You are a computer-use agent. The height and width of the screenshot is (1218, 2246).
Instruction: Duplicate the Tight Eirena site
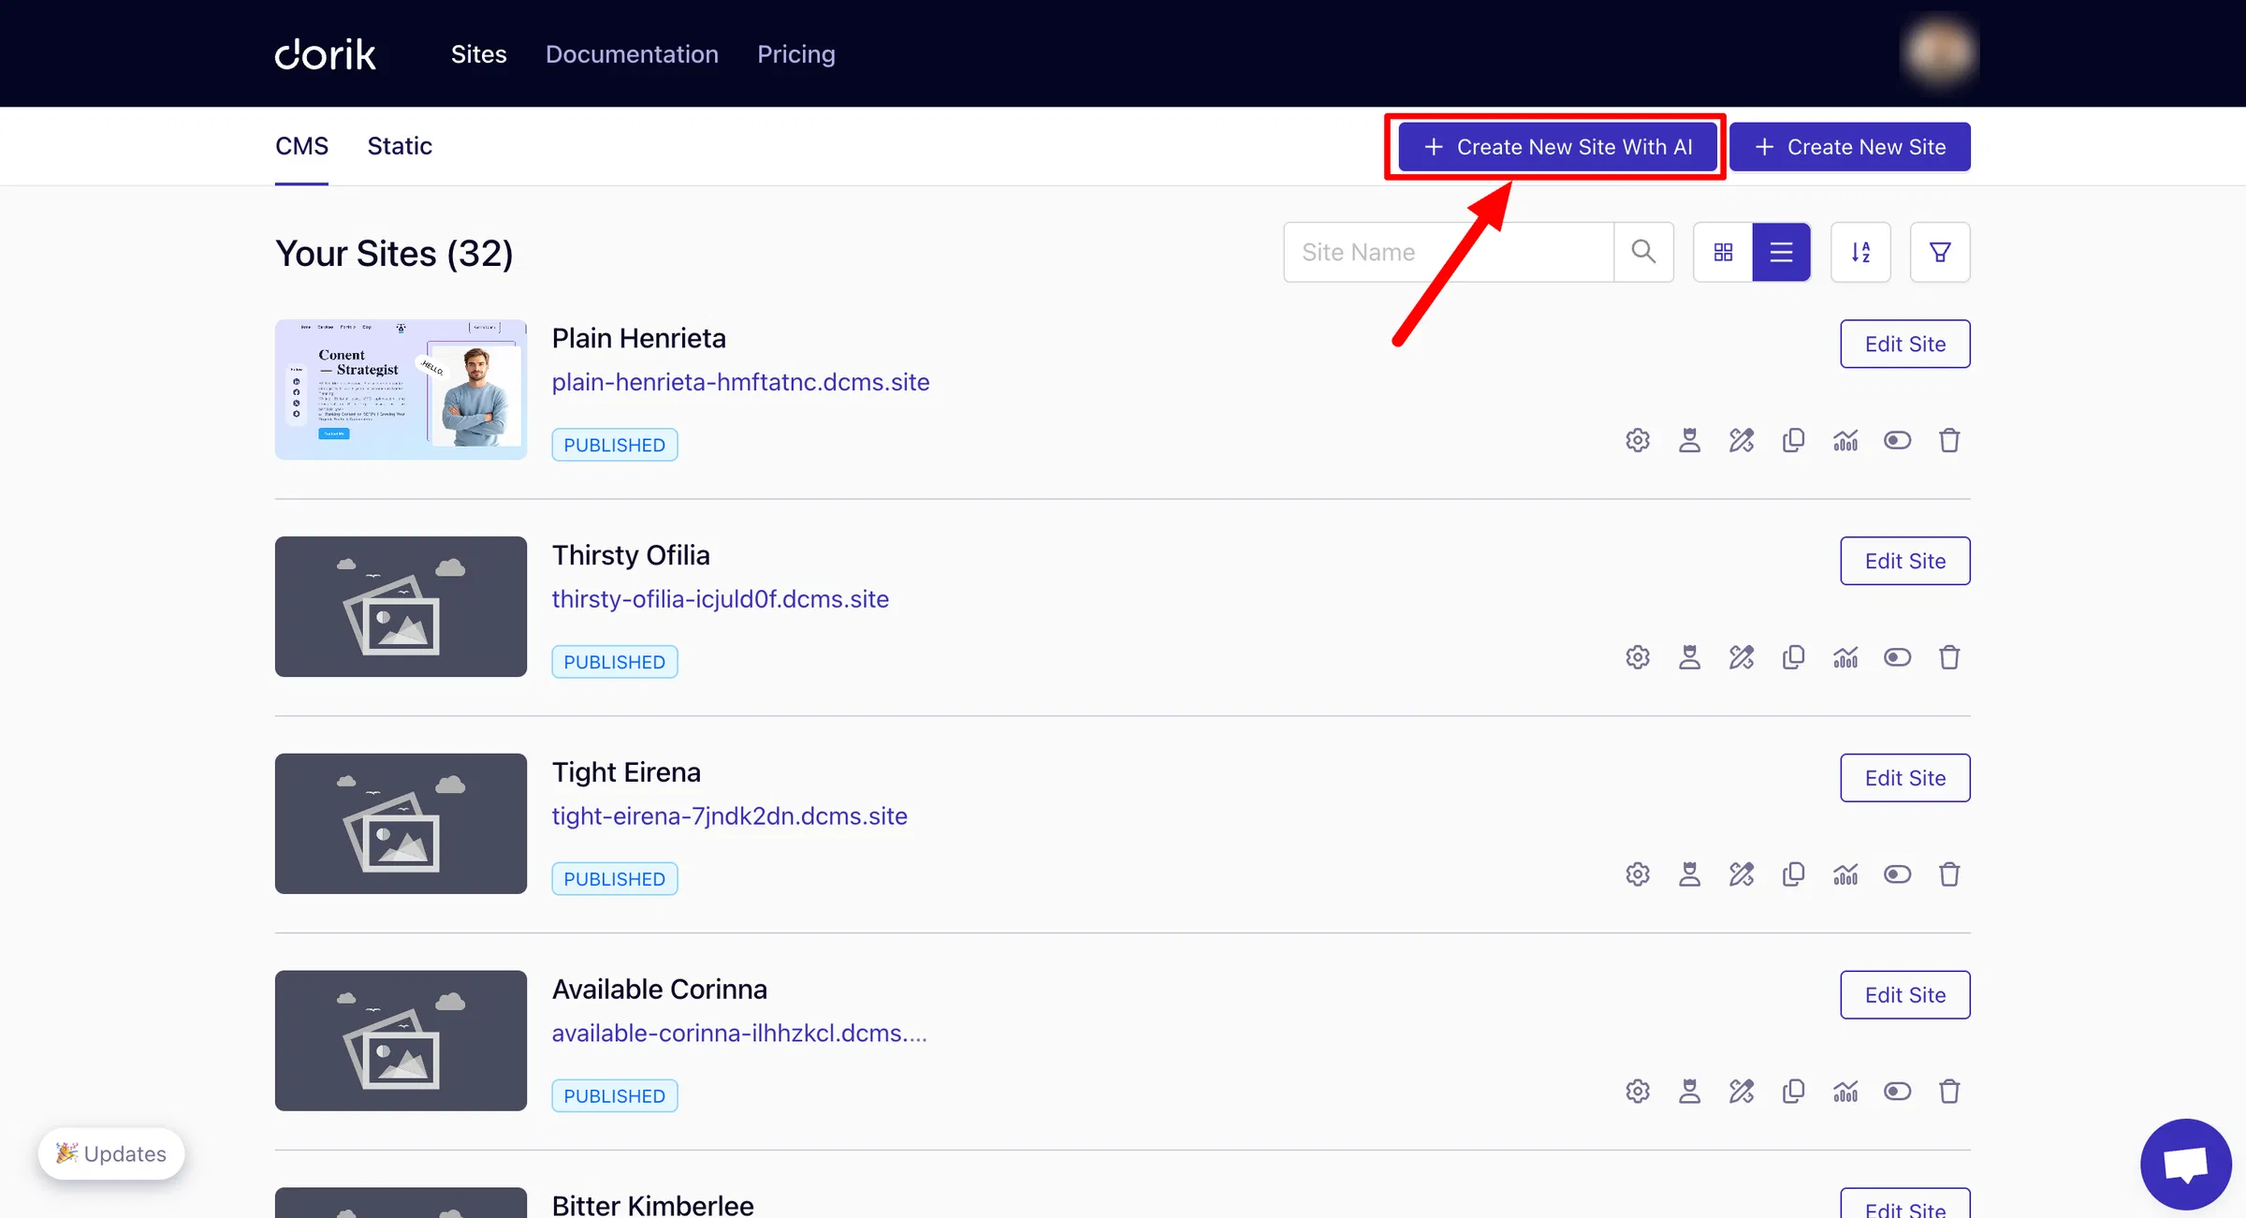tap(1793, 873)
